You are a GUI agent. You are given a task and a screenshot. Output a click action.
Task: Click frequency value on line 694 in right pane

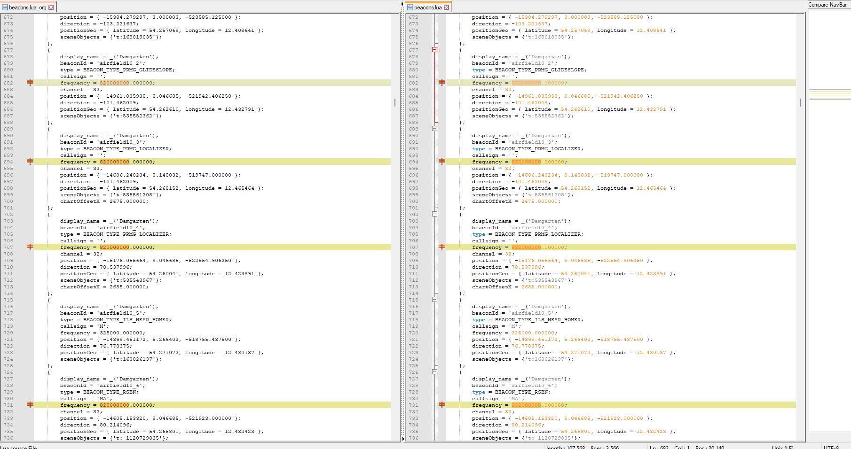(x=538, y=162)
